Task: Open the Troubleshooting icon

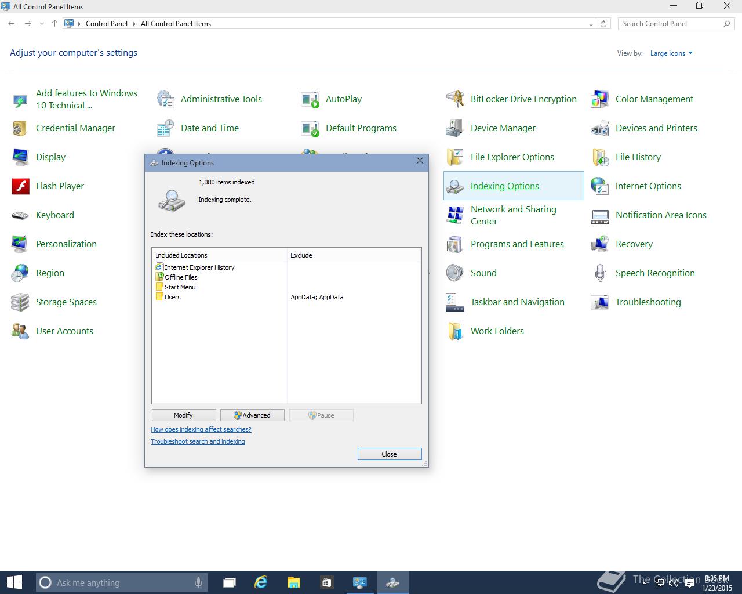Action: tap(600, 302)
